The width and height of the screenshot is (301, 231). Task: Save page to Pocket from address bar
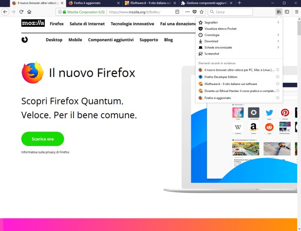point(194,12)
